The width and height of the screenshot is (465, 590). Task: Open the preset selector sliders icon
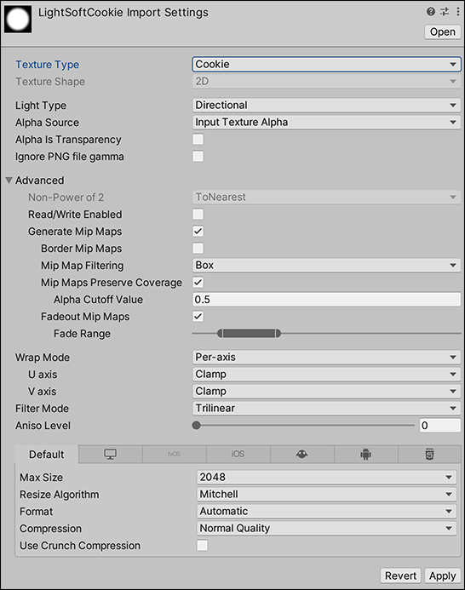point(445,12)
